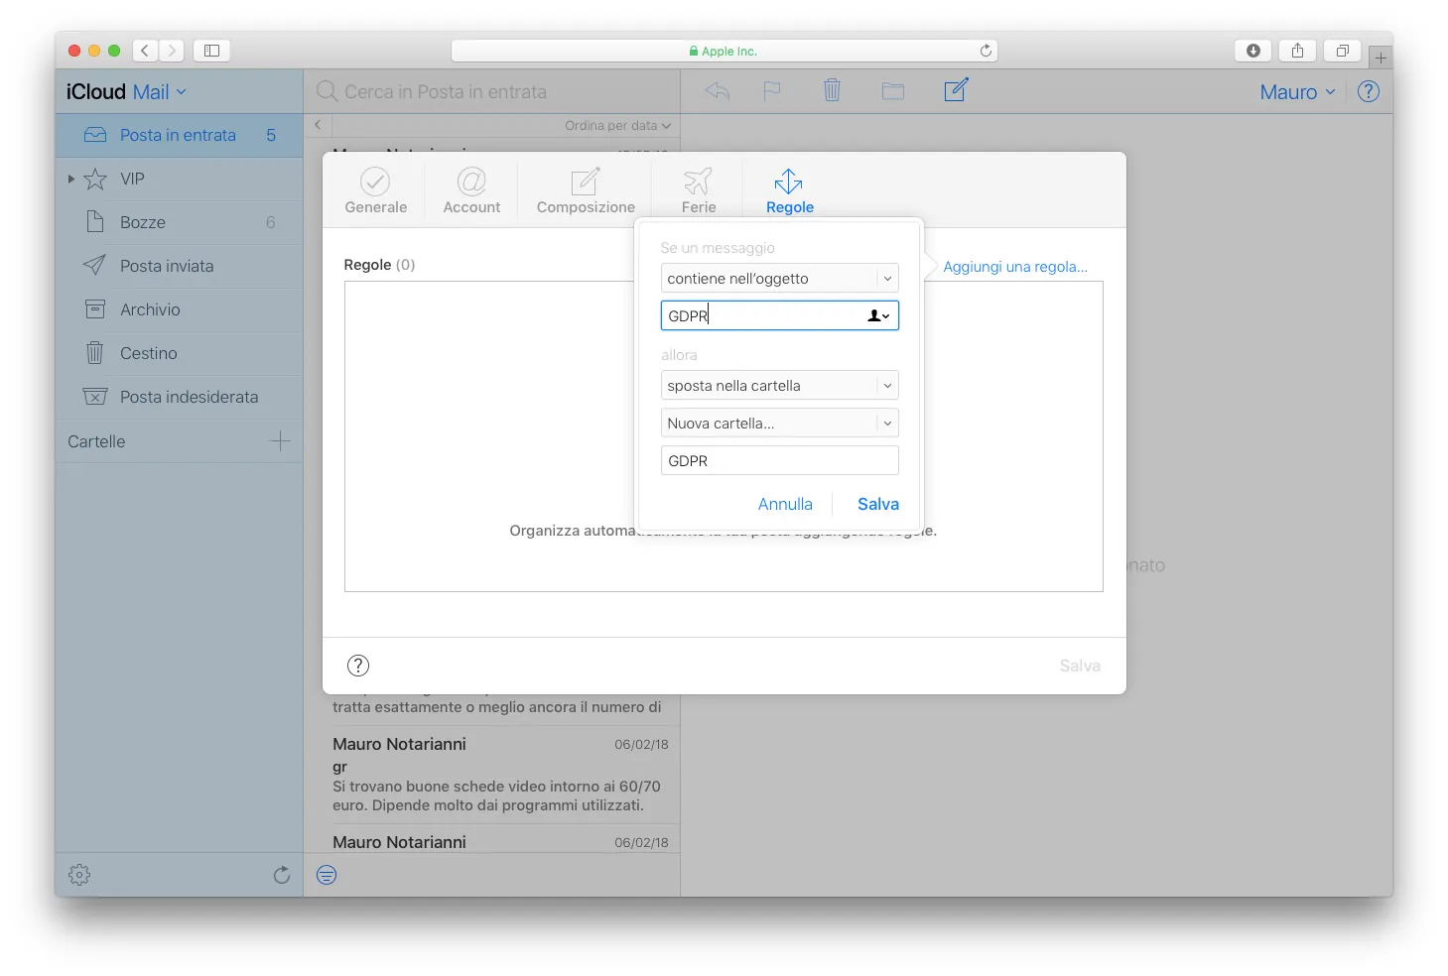Click the reply arrow icon

click(x=717, y=90)
